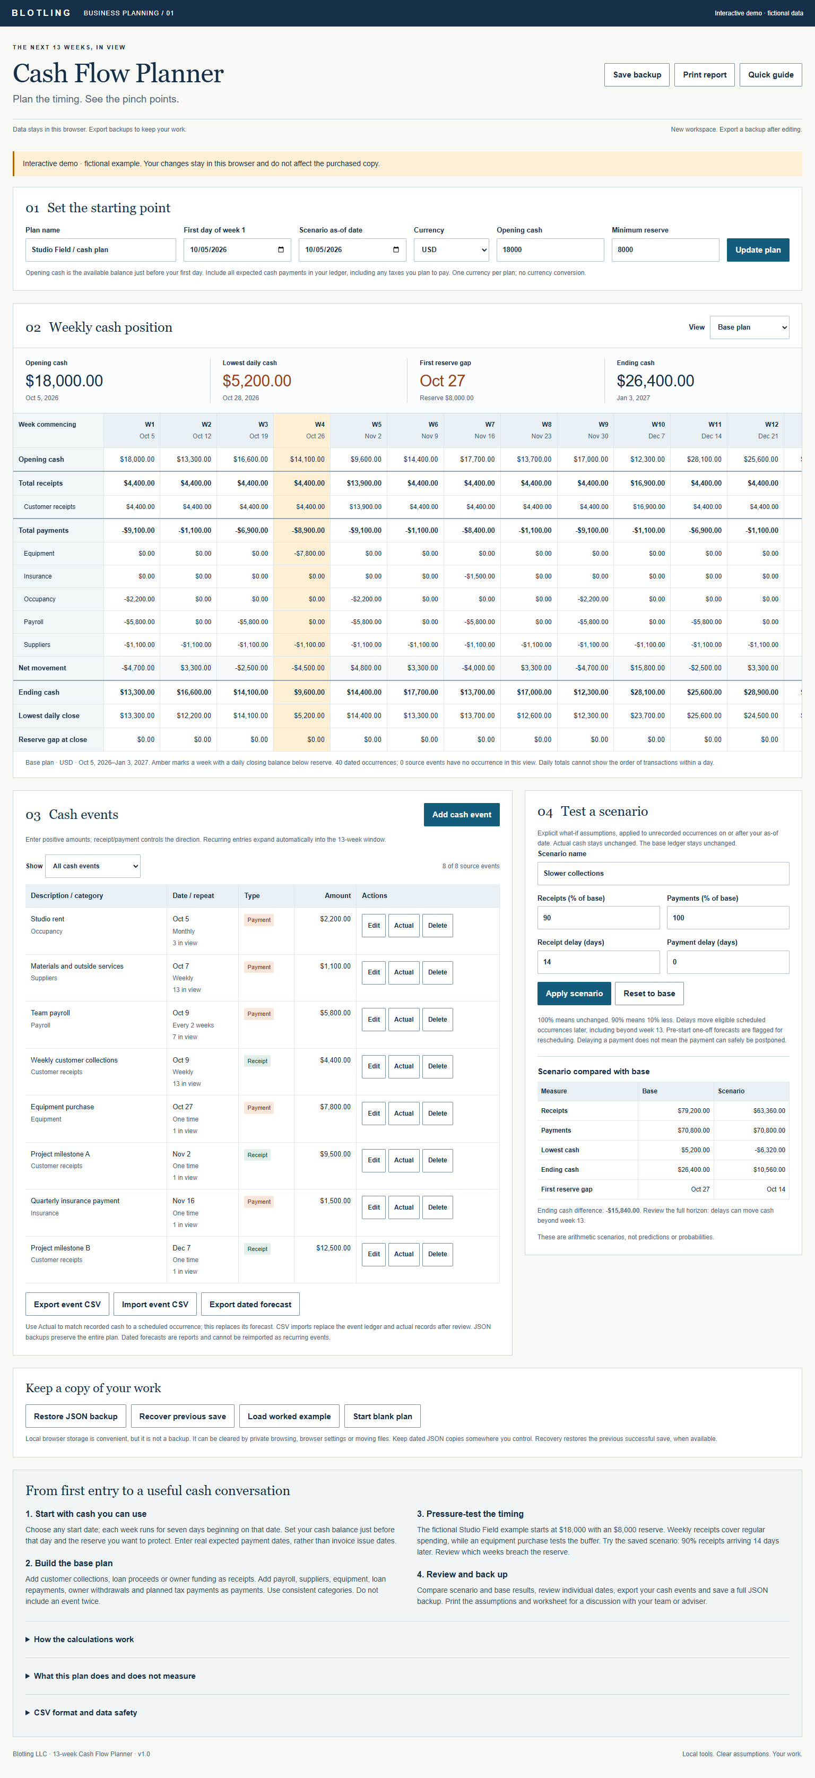This screenshot has height=1778, width=815.
Task: Click the Lowest daily cash value $5,200.00
Action: click(257, 381)
